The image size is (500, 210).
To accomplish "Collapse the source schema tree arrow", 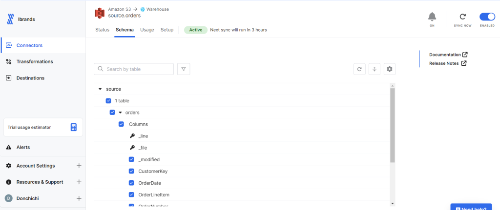I will [x=100, y=89].
